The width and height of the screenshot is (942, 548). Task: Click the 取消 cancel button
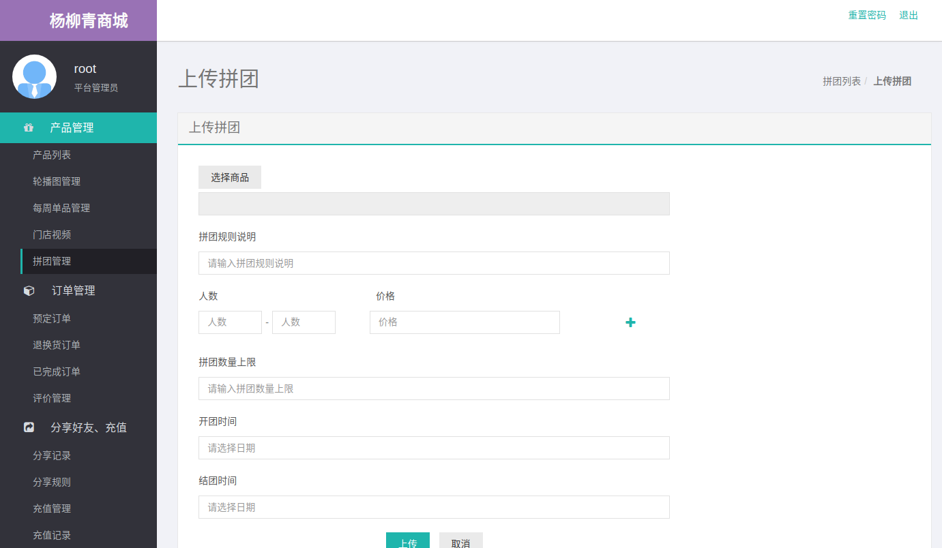pos(460,541)
